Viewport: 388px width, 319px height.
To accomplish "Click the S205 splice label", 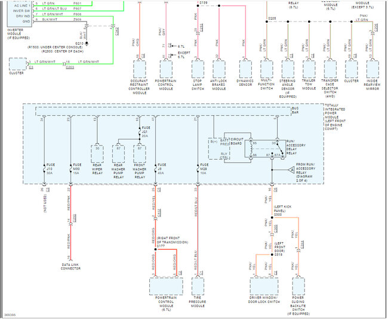I will [x=272, y=18].
